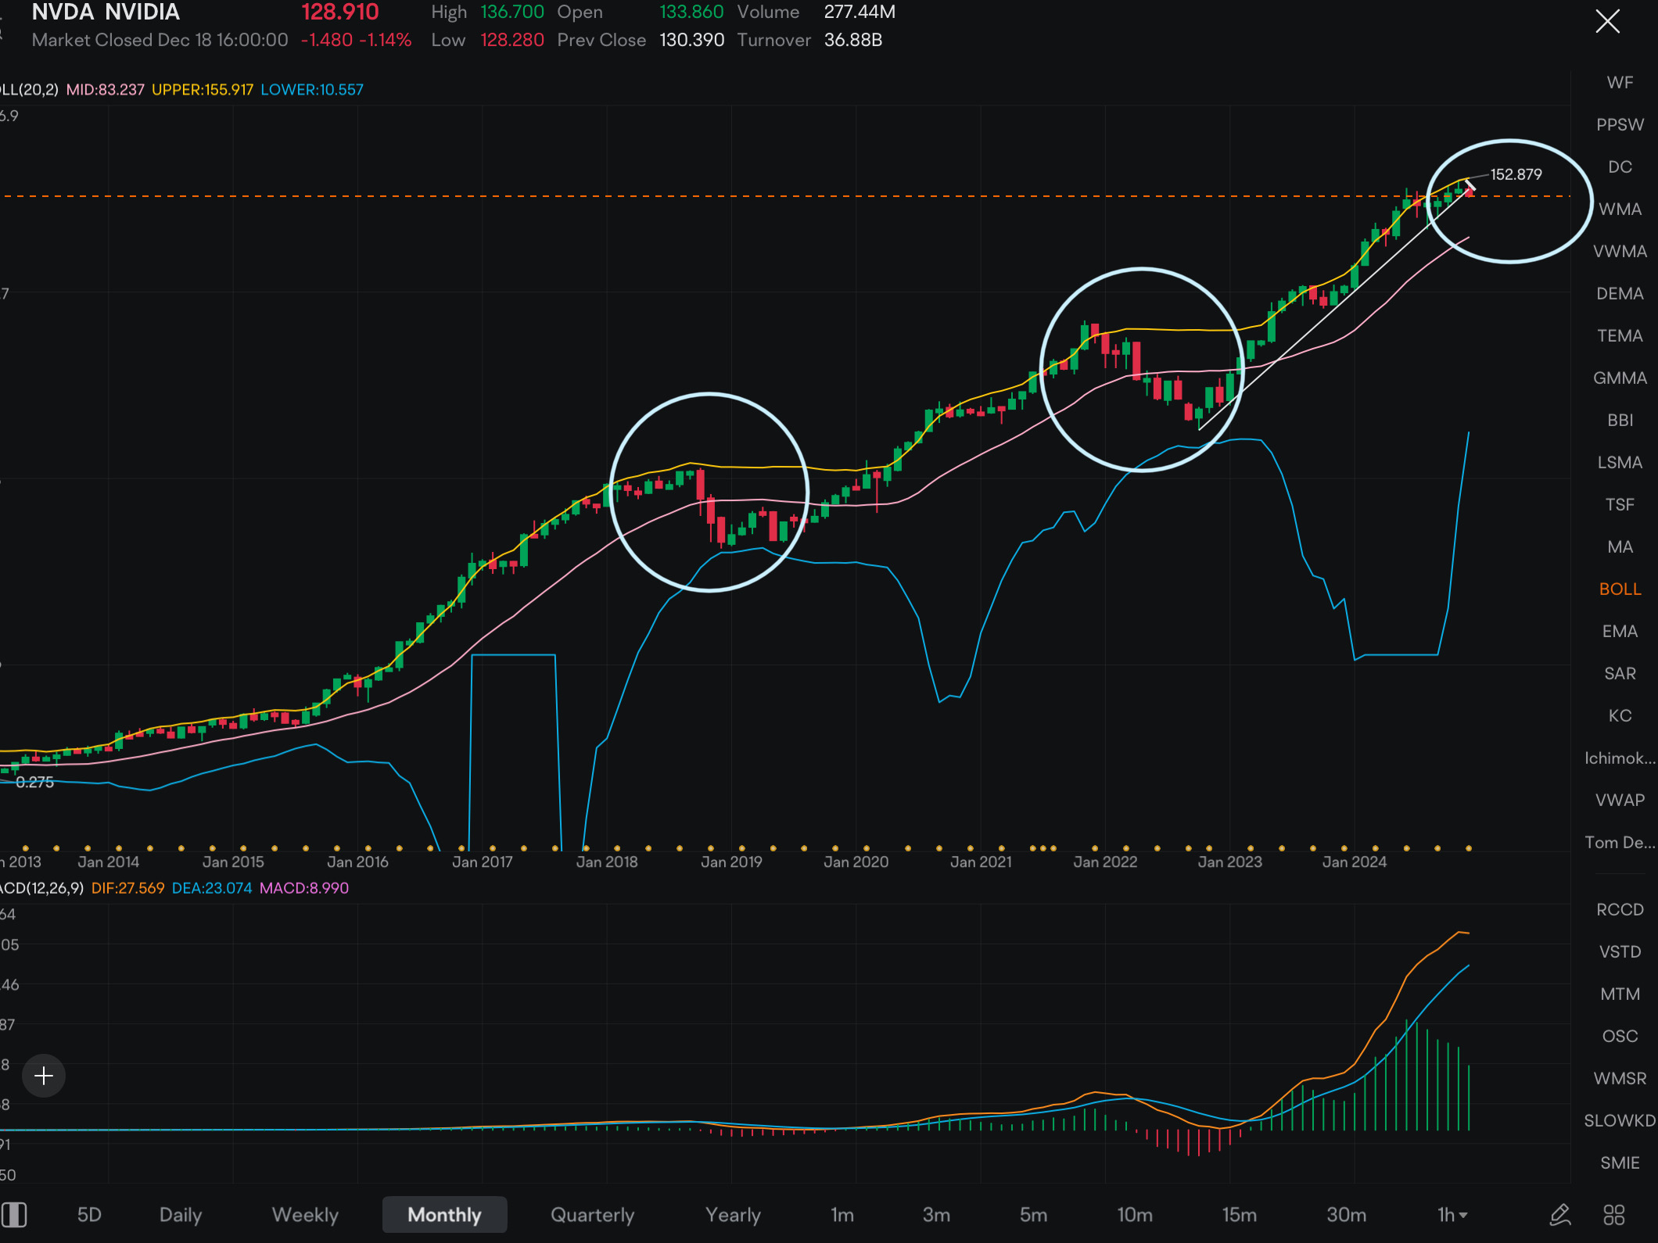Enable the PPSW indicator
Viewport: 1658px width, 1243px height.
point(1620,124)
